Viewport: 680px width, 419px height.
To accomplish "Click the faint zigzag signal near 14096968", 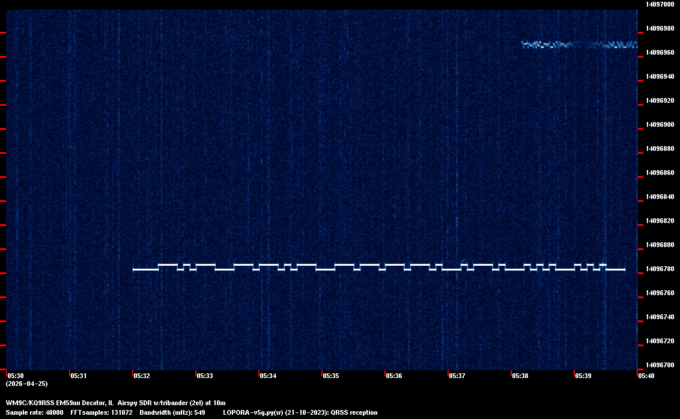I will click(x=579, y=44).
